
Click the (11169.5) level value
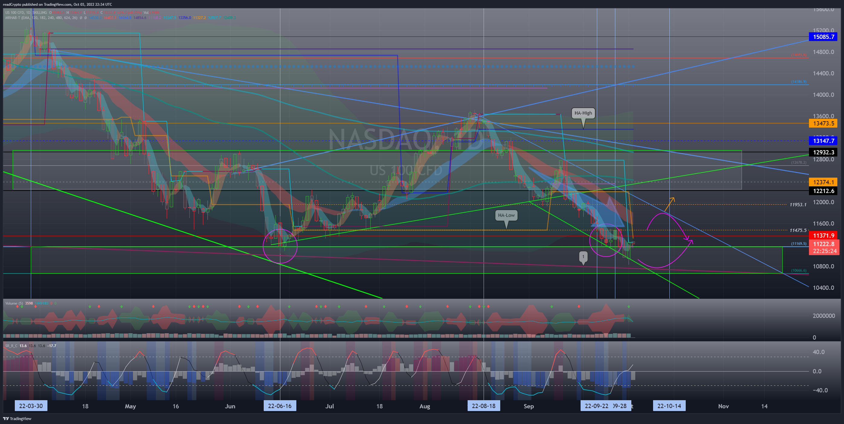(798, 243)
